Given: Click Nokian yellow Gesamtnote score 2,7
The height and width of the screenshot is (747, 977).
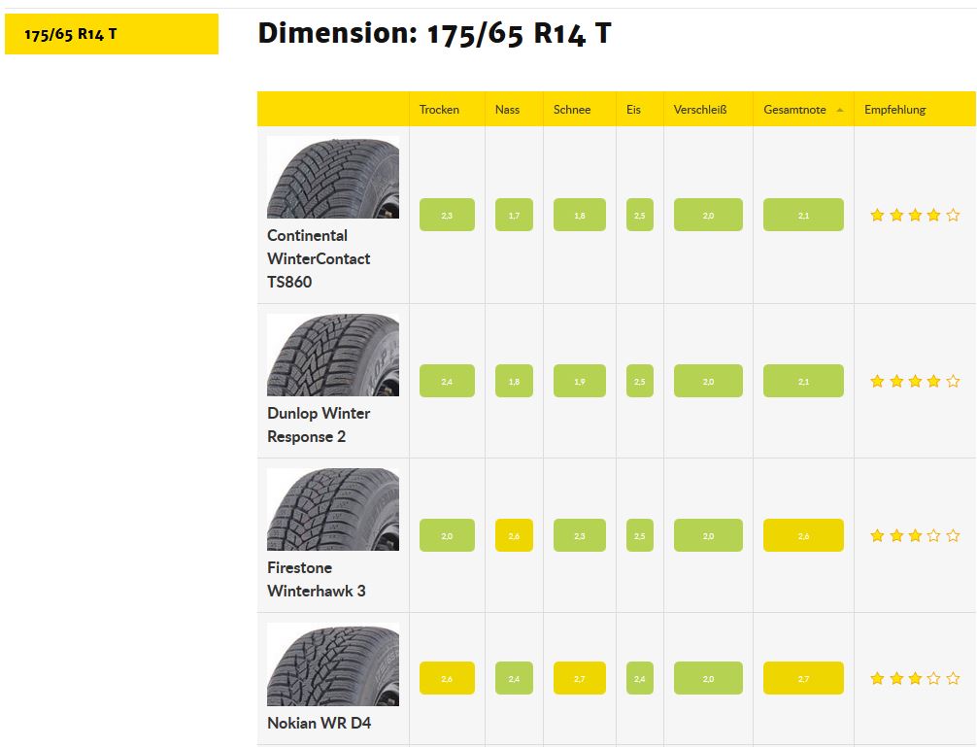Looking at the screenshot, I should point(803,678).
